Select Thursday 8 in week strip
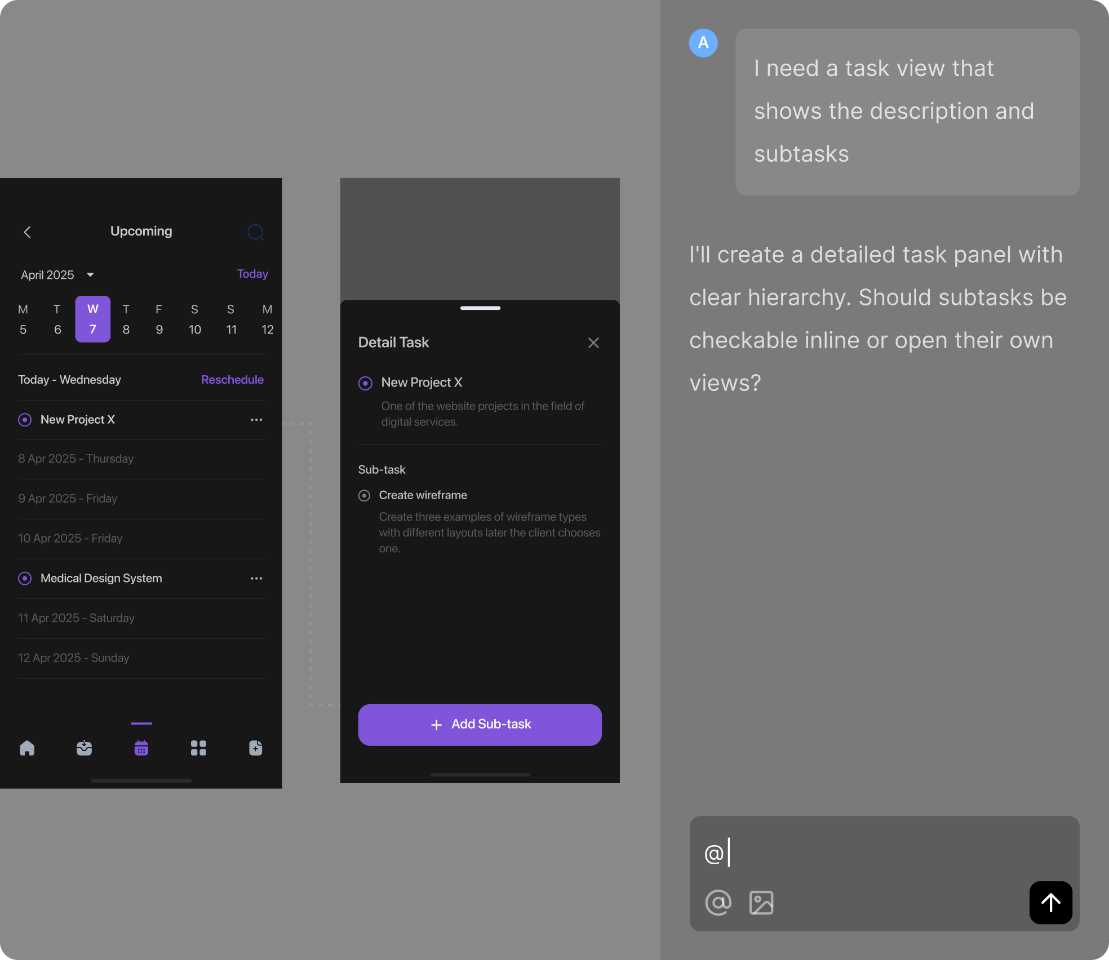This screenshot has width=1109, height=960. [126, 319]
